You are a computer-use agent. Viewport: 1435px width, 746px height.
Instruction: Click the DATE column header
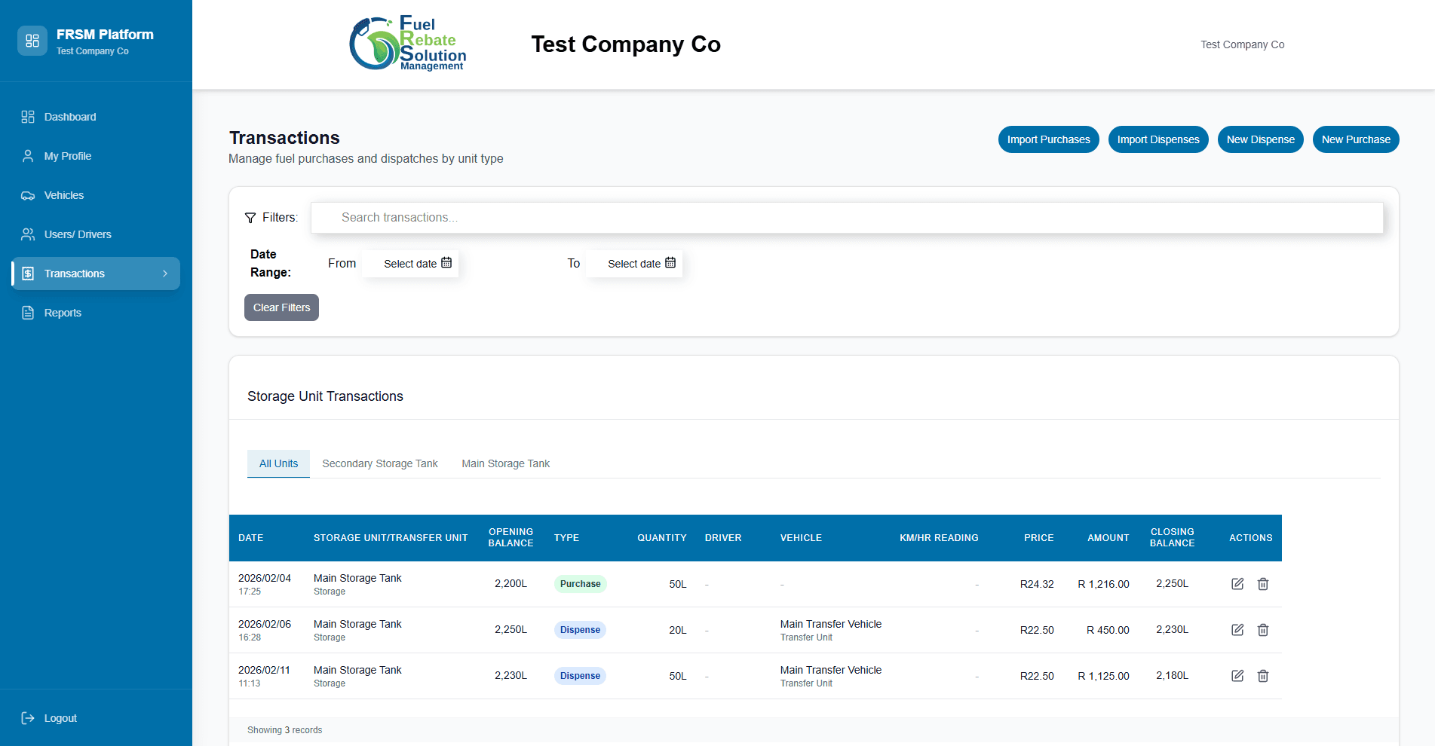coord(251,538)
